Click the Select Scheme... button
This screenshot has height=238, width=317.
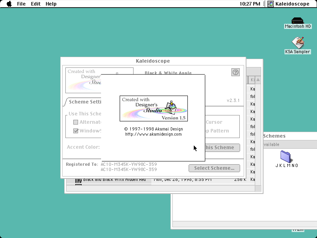click(x=214, y=168)
